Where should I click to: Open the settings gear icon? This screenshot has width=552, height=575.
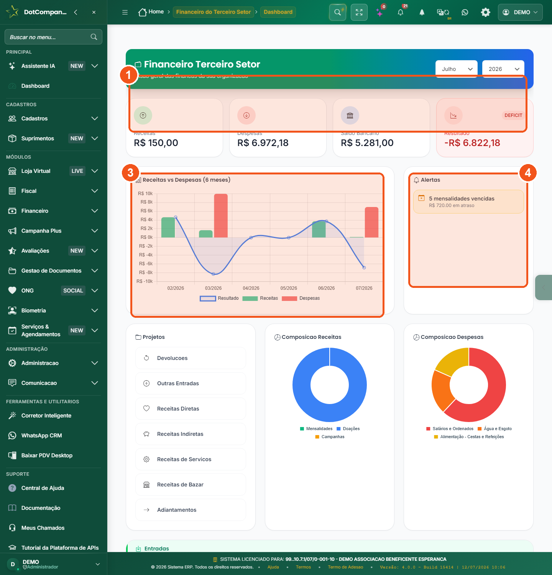[x=486, y=12]
